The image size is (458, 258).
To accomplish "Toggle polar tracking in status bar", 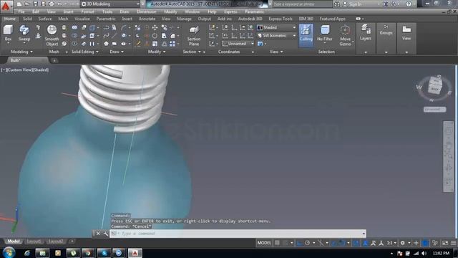I will [x=307, y=243].
